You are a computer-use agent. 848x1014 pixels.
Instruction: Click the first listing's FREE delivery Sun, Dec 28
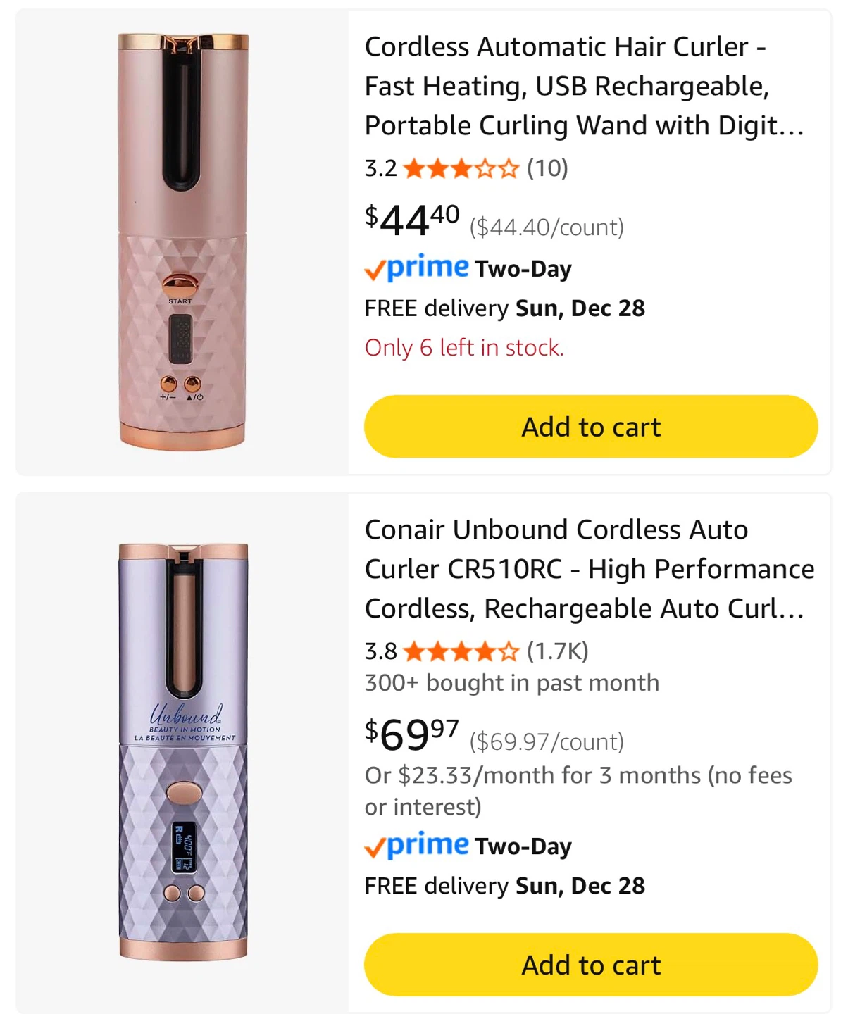click(504, 308)
